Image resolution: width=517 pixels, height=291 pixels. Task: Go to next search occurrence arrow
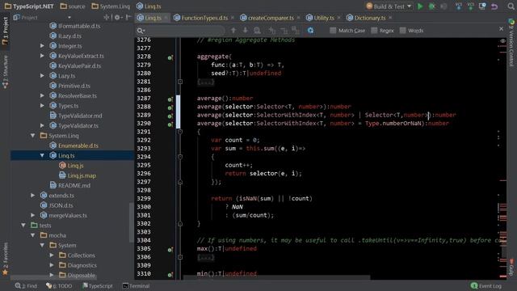245,31
